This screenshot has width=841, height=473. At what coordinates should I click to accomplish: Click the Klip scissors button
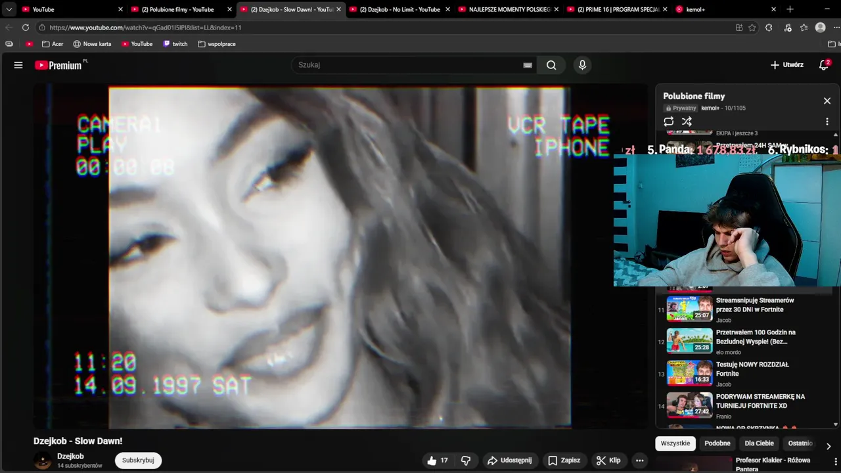[608, 461]
